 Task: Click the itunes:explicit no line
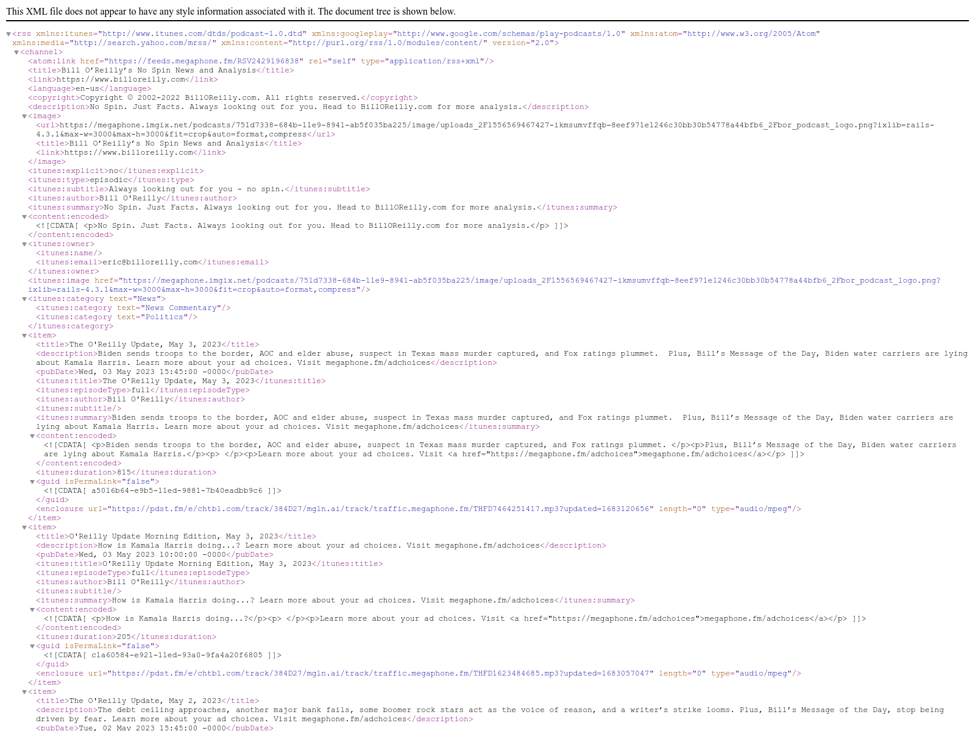116,171
